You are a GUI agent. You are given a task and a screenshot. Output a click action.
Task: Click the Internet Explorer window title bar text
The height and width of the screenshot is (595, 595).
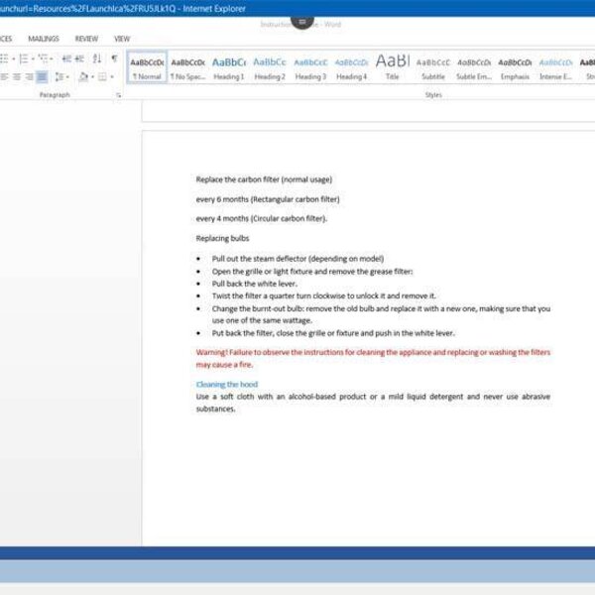123,8
